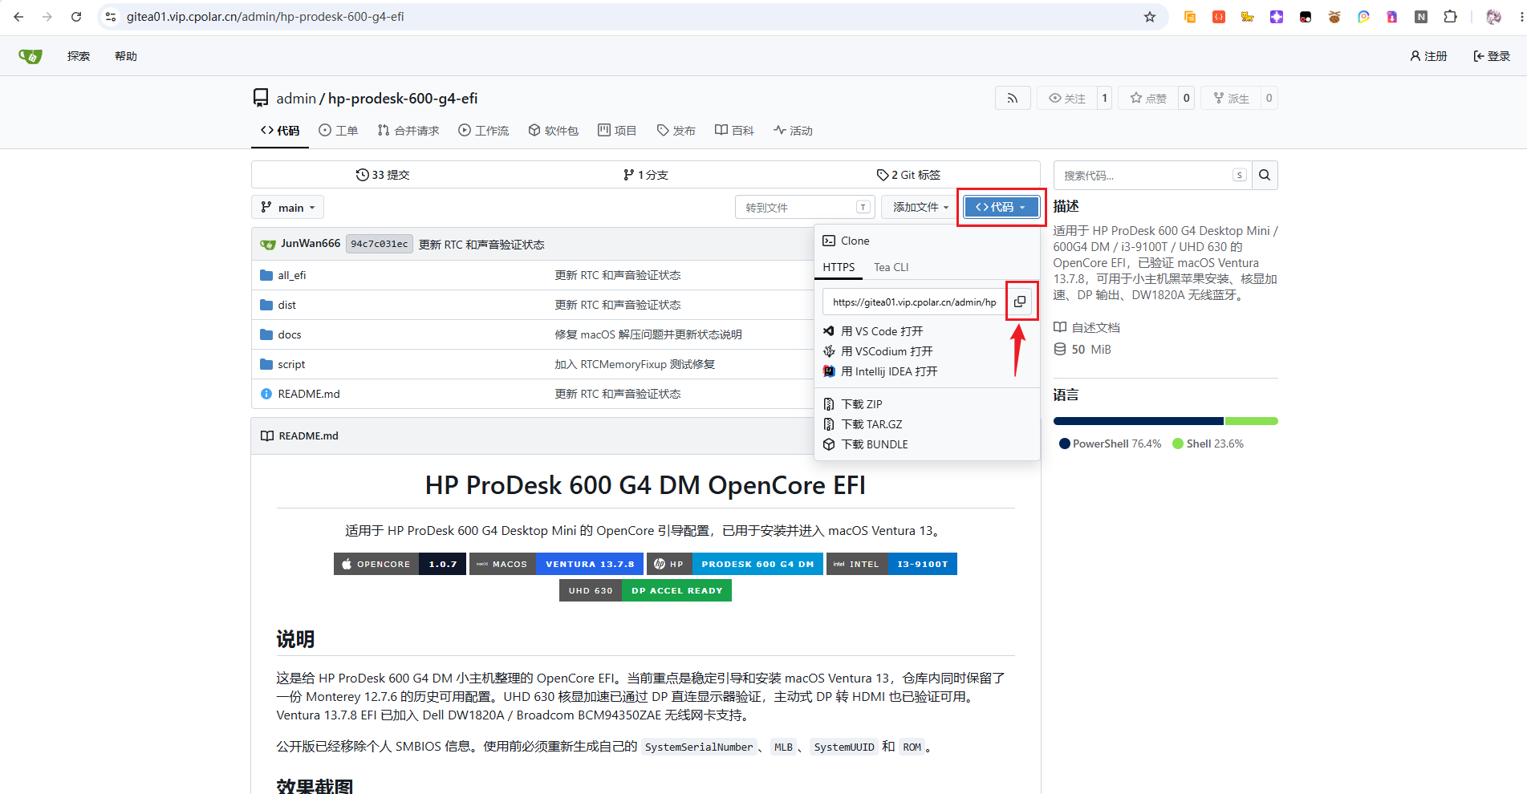Bookmark this page with the star icon
Viewport: 1527px width, 794px height.
(x=1150, y=17)
